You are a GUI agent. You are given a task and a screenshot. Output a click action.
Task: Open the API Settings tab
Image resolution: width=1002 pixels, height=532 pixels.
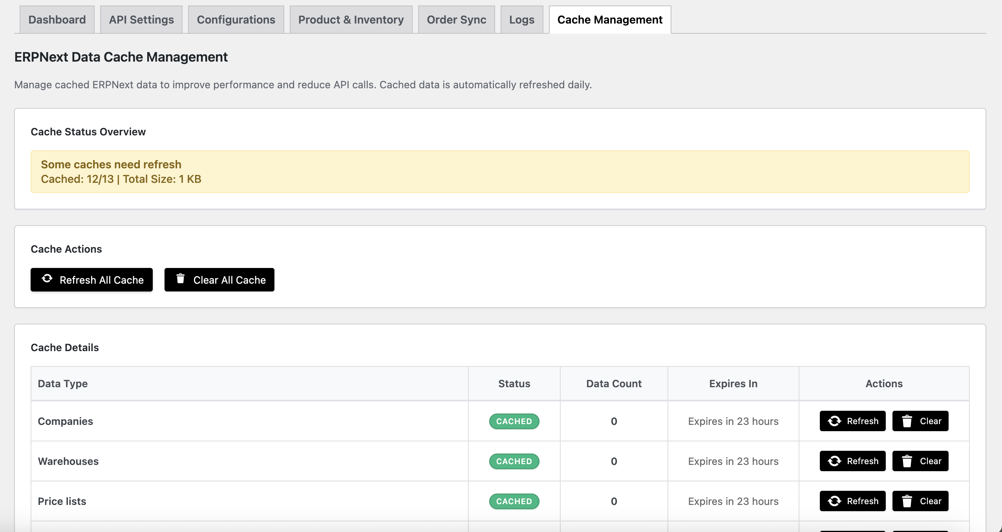(x=141, y=19)
